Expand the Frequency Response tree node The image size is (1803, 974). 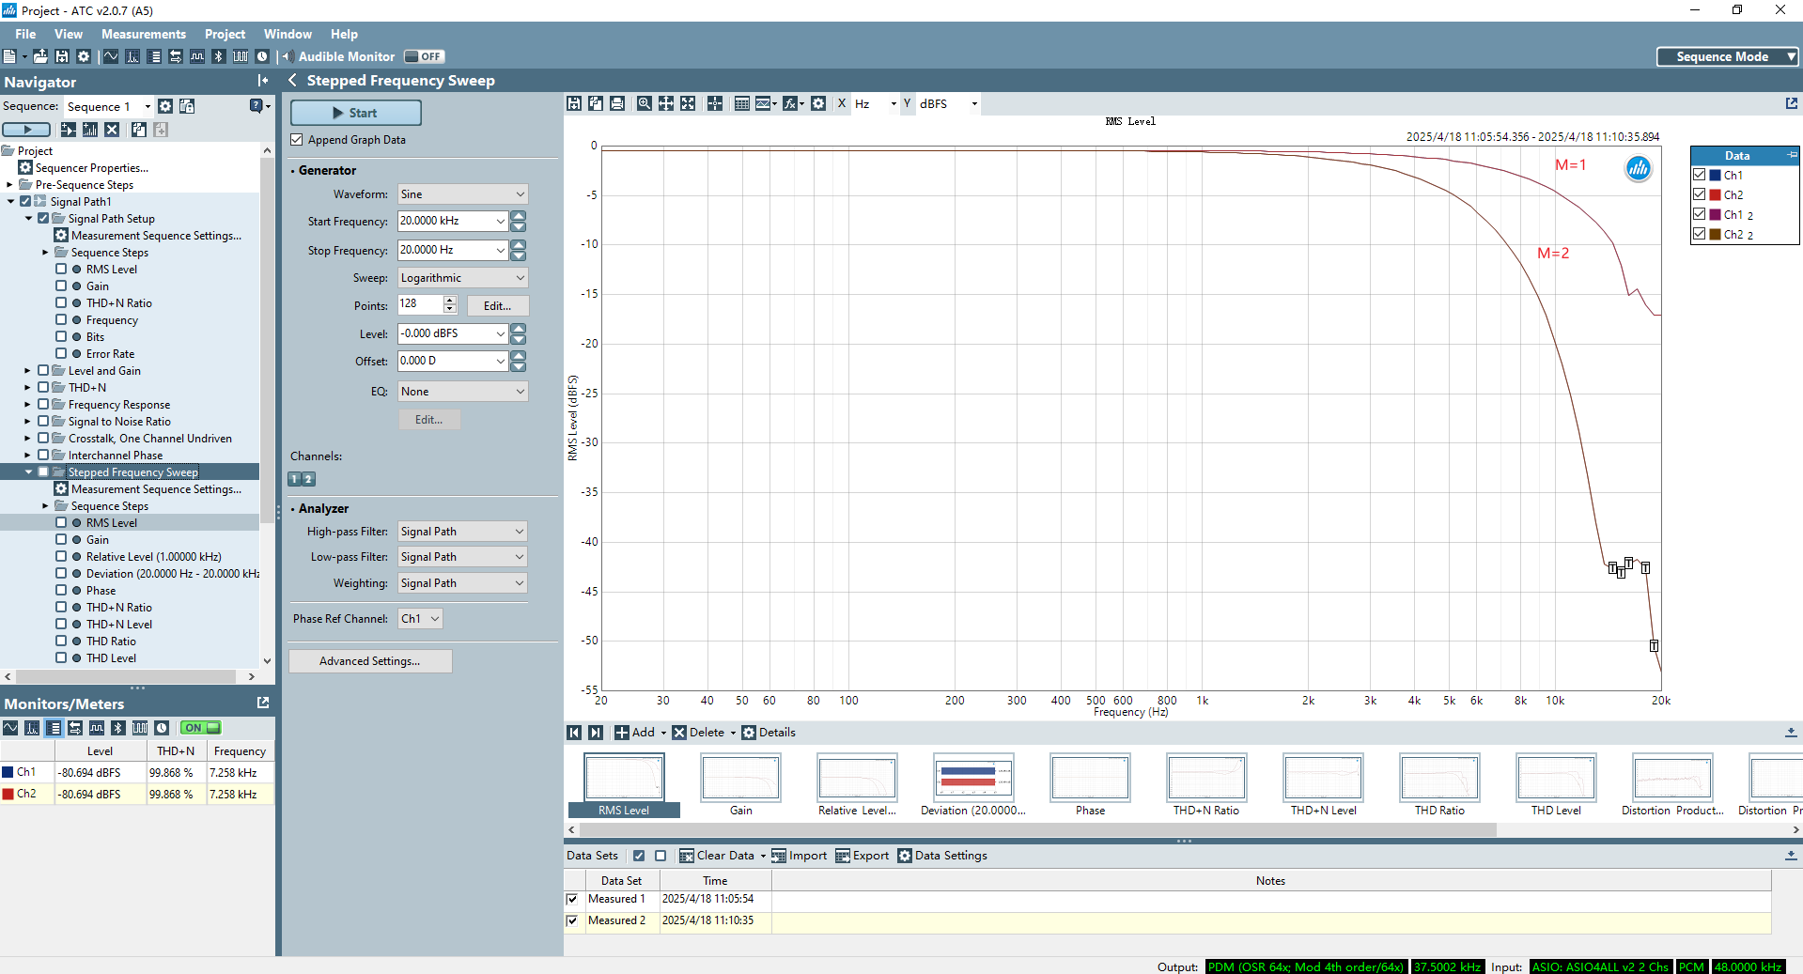click(x=27, y=404)
